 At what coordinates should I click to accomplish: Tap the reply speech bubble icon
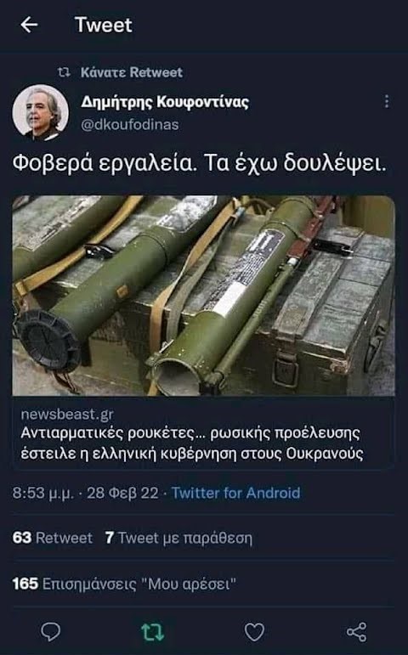pyautogui.click(x=51, y=631)
